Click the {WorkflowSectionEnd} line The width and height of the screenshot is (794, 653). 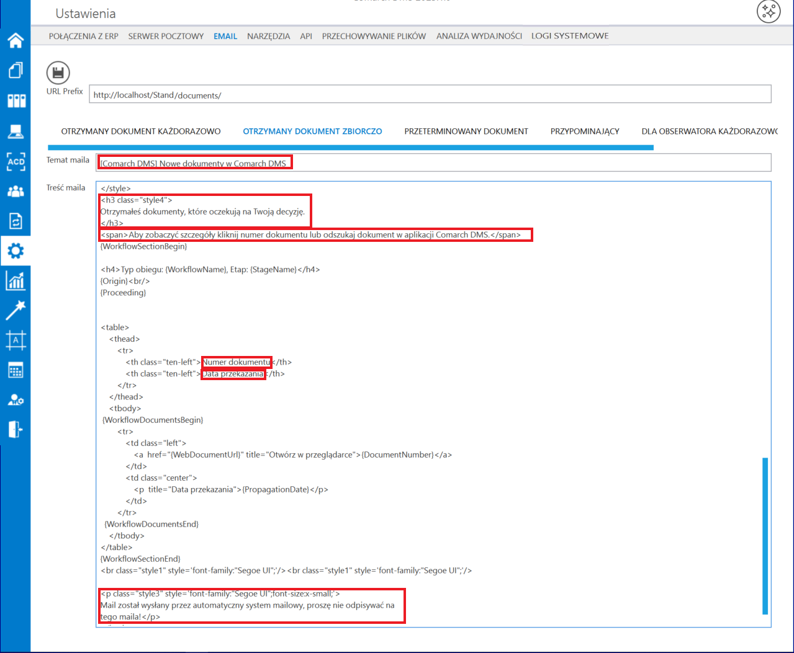(x=140, y=559)
